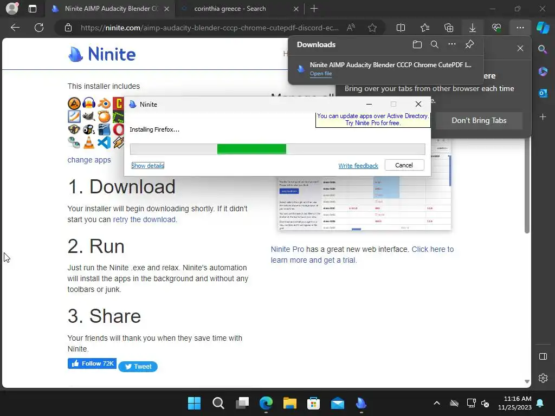Click the MusicBee bee icon
This screenshot has height=416, width=555.
(89, 129)
